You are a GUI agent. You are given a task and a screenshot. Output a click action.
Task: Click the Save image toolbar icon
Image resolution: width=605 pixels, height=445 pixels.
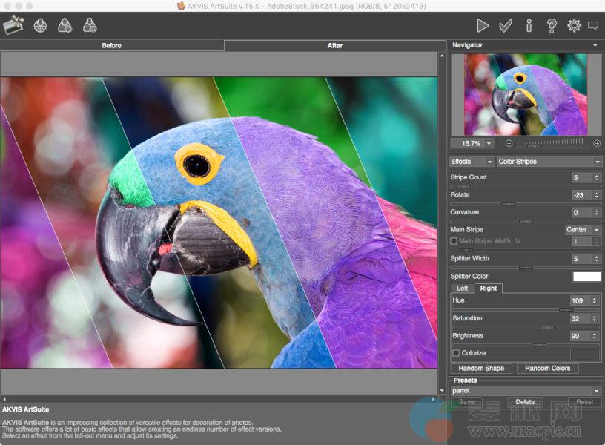[65, 26]
